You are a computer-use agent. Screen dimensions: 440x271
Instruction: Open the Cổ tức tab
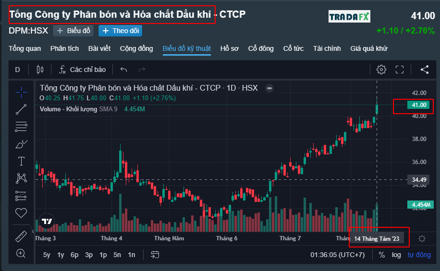coord(293,48)
